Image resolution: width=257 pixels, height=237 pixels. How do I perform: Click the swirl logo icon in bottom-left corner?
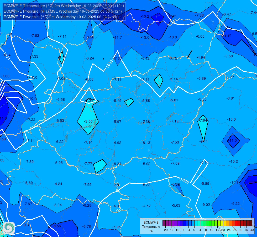[x=9, y=228]
